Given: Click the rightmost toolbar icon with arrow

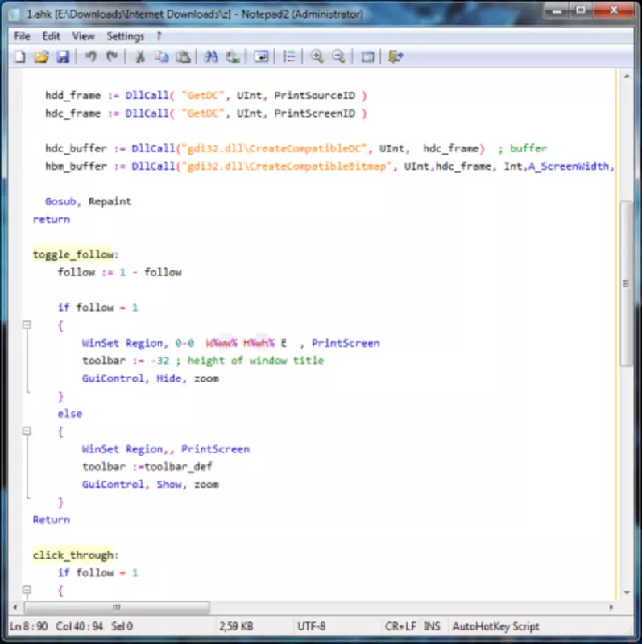Looking at the screenshot, I should pyautogui.click(x=396, y=56).
